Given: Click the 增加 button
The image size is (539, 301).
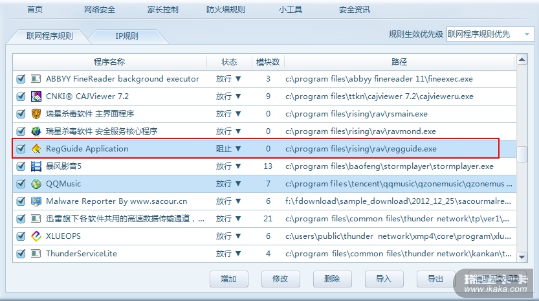Looking at the screenshot, I should [229, 278].
